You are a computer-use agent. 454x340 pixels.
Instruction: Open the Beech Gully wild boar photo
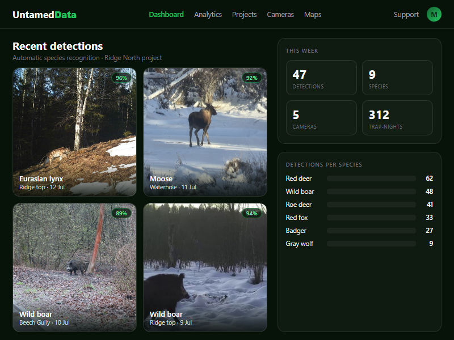pyautogui.click(x=74, y=267)
